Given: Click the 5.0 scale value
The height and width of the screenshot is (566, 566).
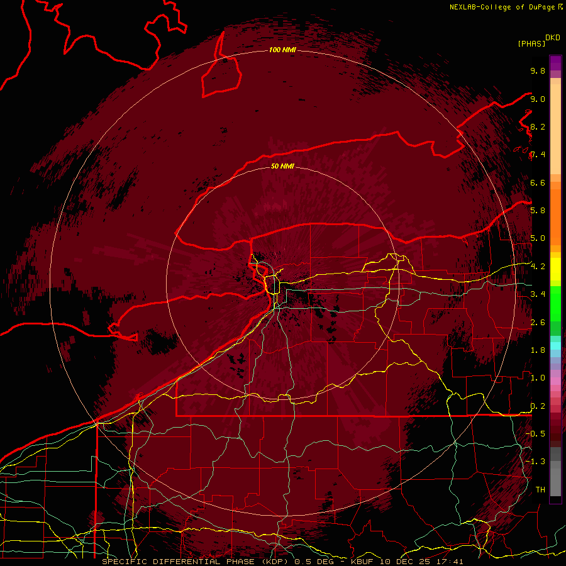Looking at the screenshot, I should pyautogui.click(x=538, y=238).
